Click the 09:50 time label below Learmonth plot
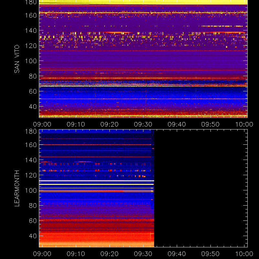Screen dimensions: 259x259 (x=210, y=254)
